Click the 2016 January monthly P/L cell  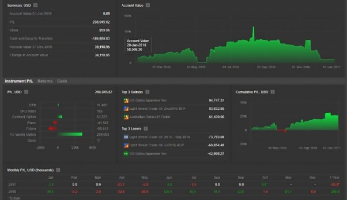coord(50,192)
